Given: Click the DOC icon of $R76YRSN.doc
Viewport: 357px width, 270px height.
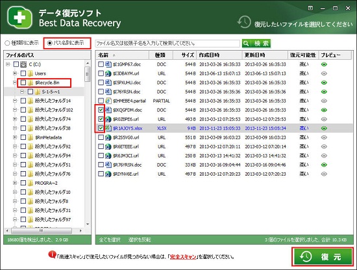Looking at the screenshot, I should (108, 165).
